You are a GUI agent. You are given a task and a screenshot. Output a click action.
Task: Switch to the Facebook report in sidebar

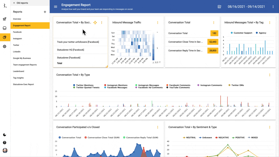coord(17,32)
